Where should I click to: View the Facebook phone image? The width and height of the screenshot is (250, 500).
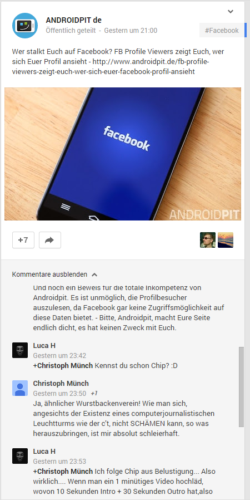(x=123, y=154)
